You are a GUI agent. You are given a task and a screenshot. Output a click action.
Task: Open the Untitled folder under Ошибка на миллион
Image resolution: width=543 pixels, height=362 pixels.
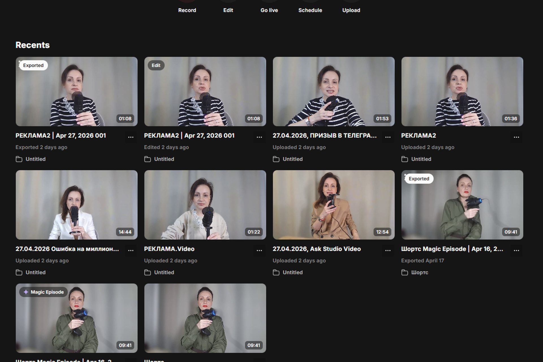tap(31, 272)
